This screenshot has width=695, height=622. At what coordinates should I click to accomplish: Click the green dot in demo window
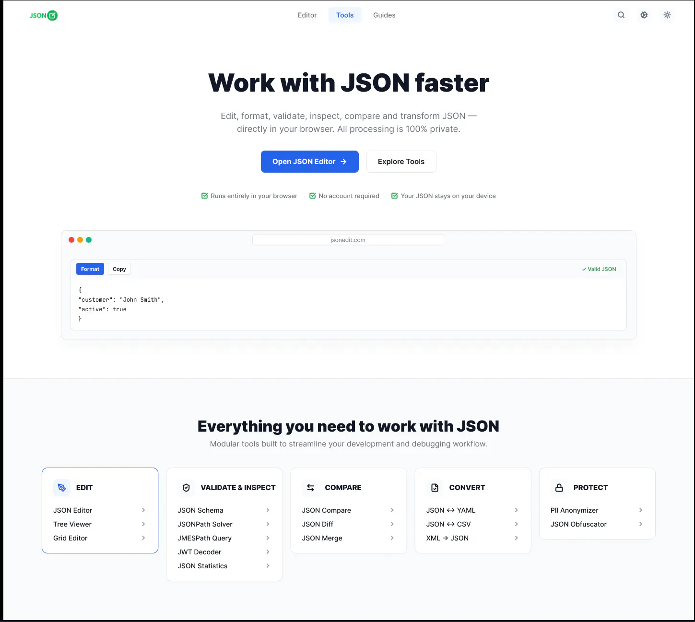click(89, 240)
